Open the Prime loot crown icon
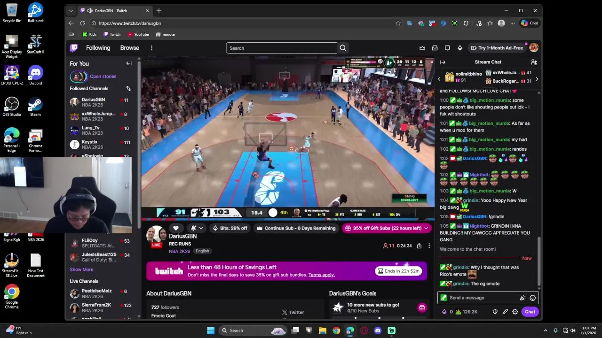 point(422,48)
